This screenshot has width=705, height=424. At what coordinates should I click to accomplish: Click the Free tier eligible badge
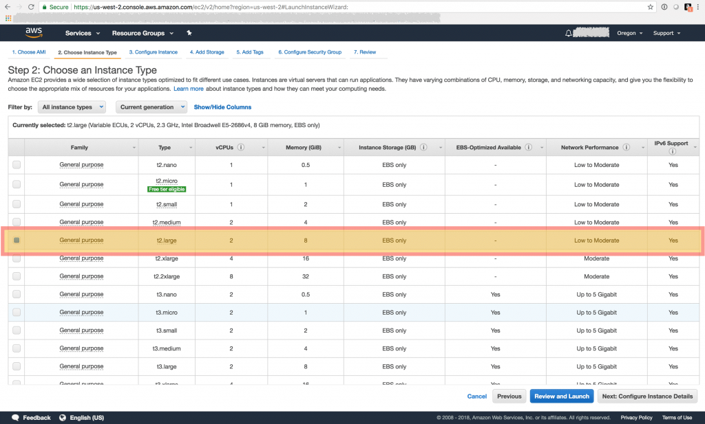(x=167, y=190)
